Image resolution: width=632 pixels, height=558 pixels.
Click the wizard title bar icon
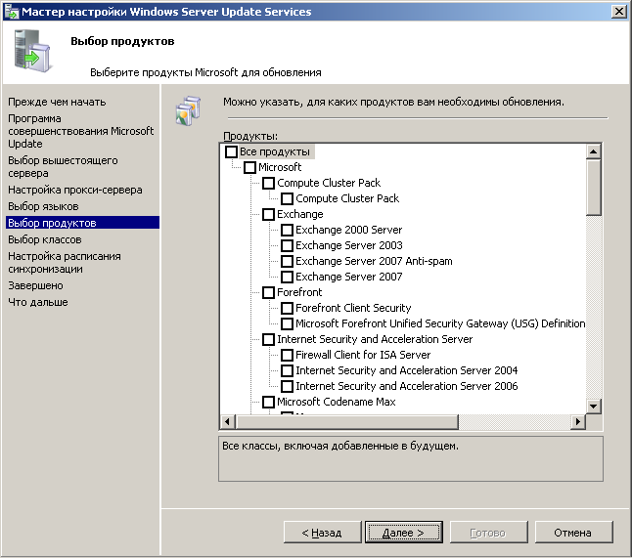12,12
